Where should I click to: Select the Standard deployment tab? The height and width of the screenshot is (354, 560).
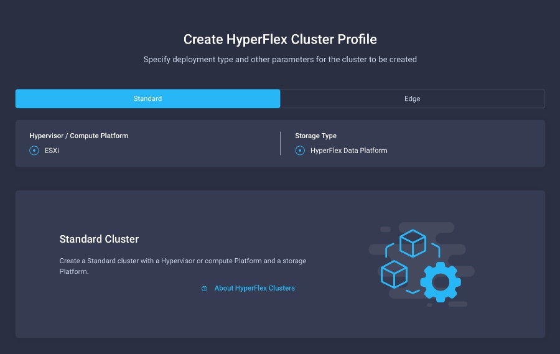tap(147, 98)
